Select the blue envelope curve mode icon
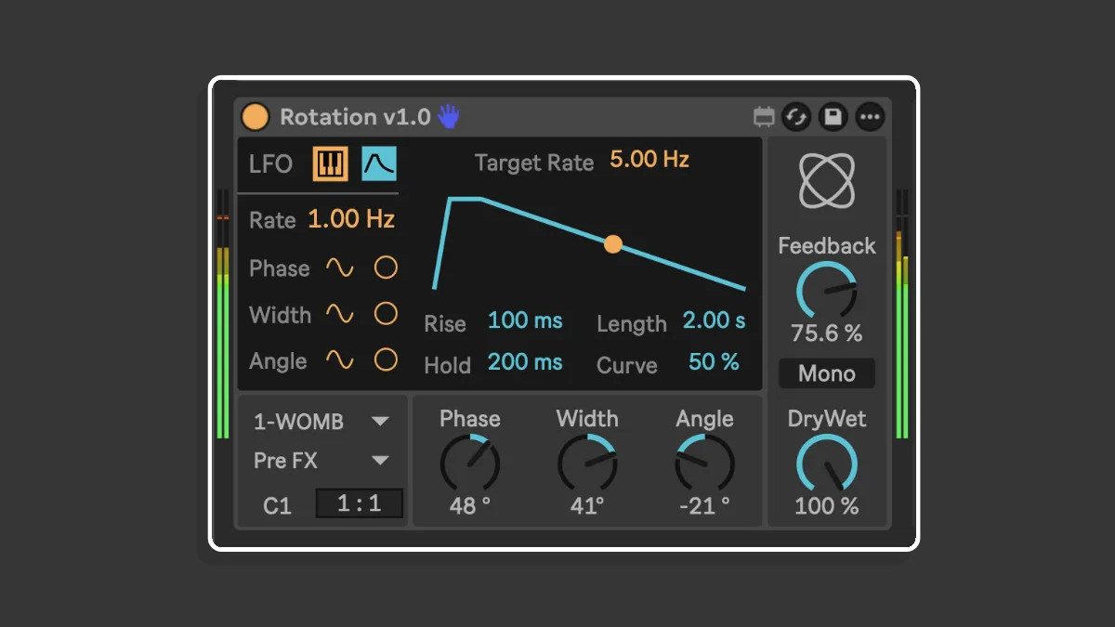This screenshot has width=1115, height=627. pos(379,164)
